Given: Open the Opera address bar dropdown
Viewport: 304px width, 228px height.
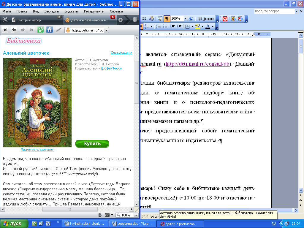Looking at the screenshot, I should (x=106, y=30).
